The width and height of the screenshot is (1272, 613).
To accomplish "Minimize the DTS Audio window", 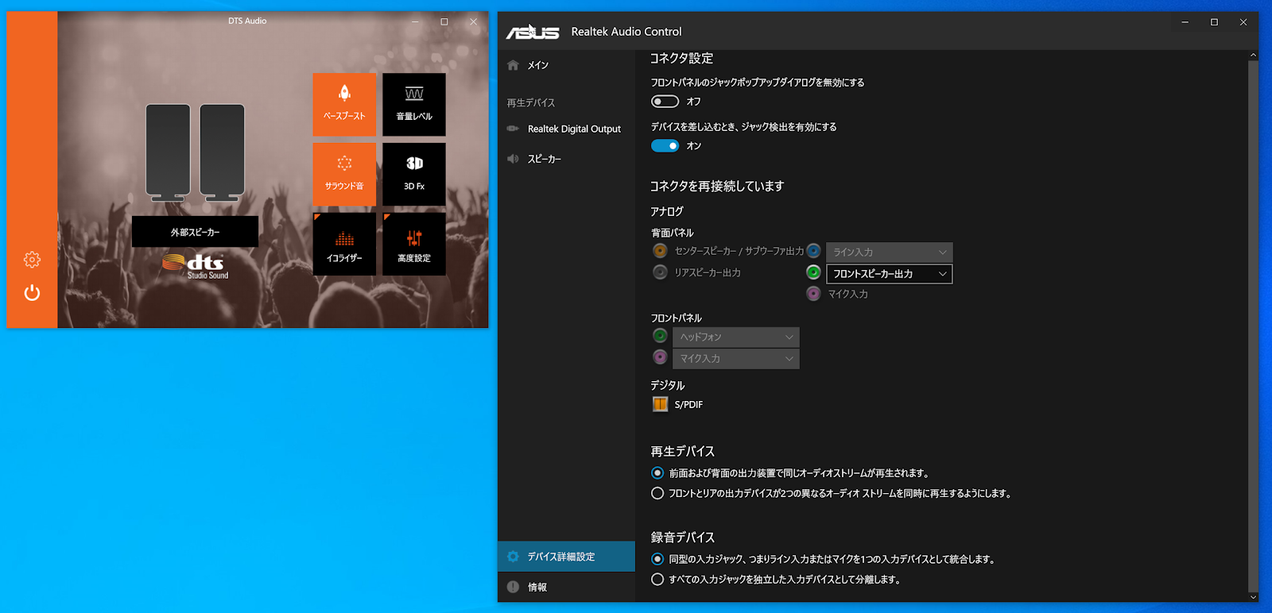I will [415, 21].
